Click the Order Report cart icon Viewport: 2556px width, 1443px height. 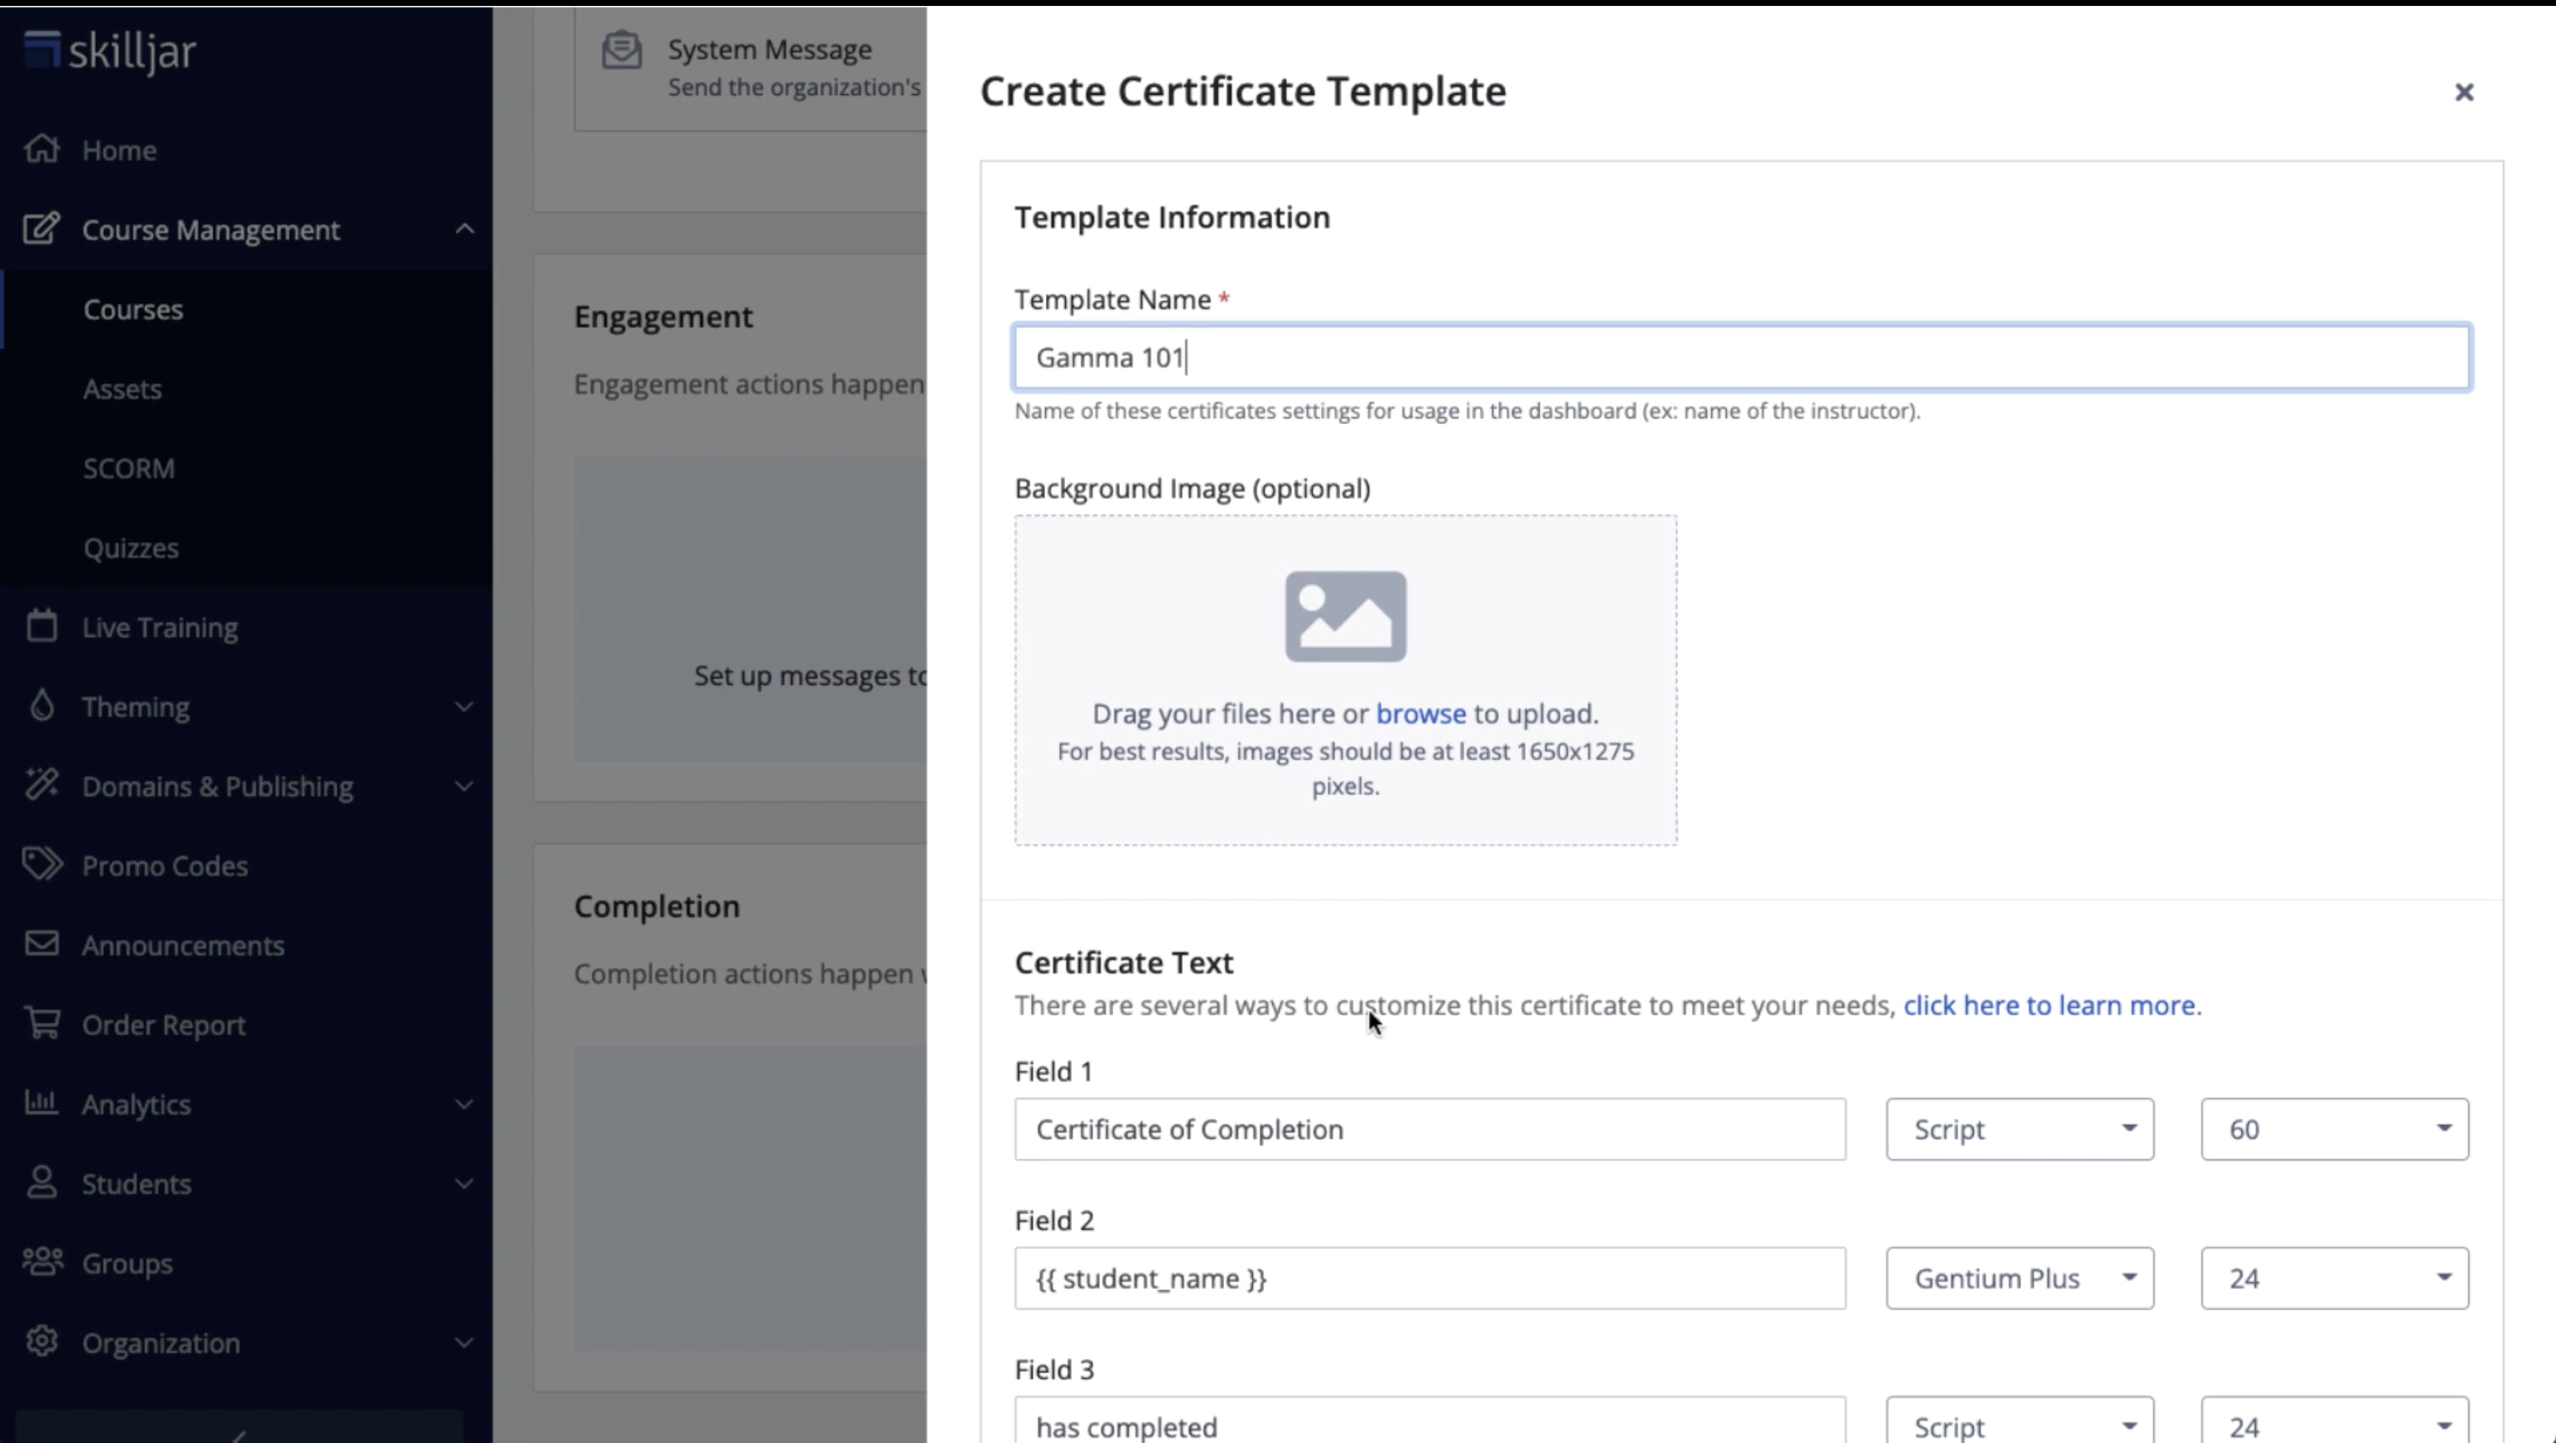(42, 1023)
